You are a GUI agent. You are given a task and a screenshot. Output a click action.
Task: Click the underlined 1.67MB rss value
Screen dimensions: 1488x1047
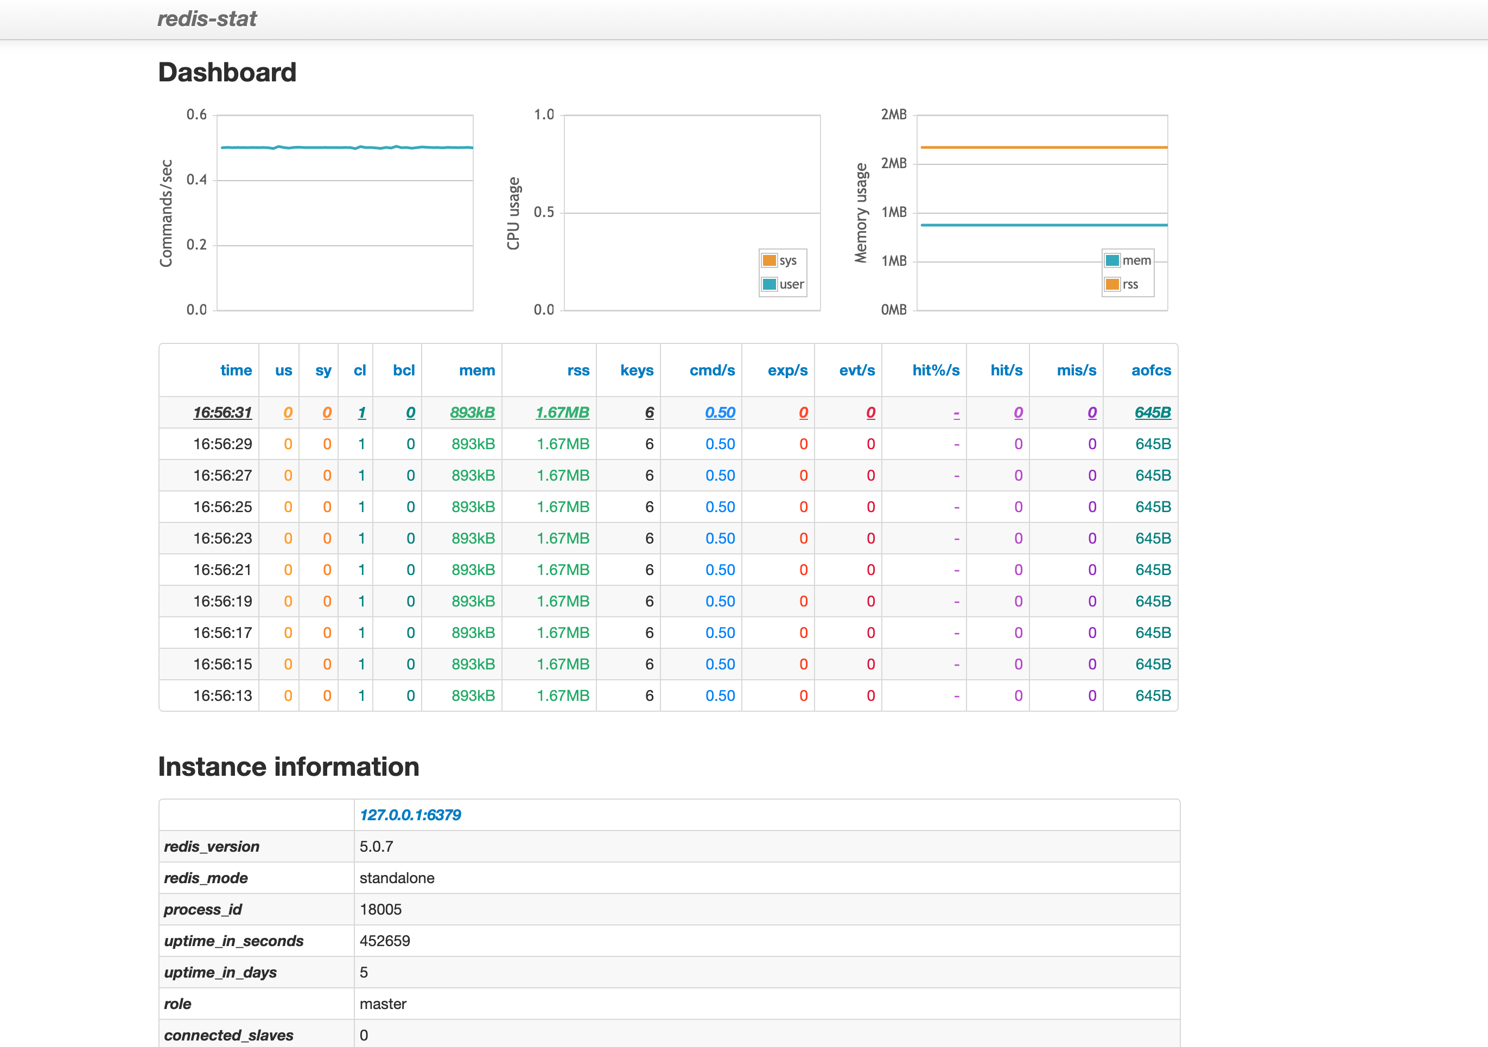pos(562,413)
